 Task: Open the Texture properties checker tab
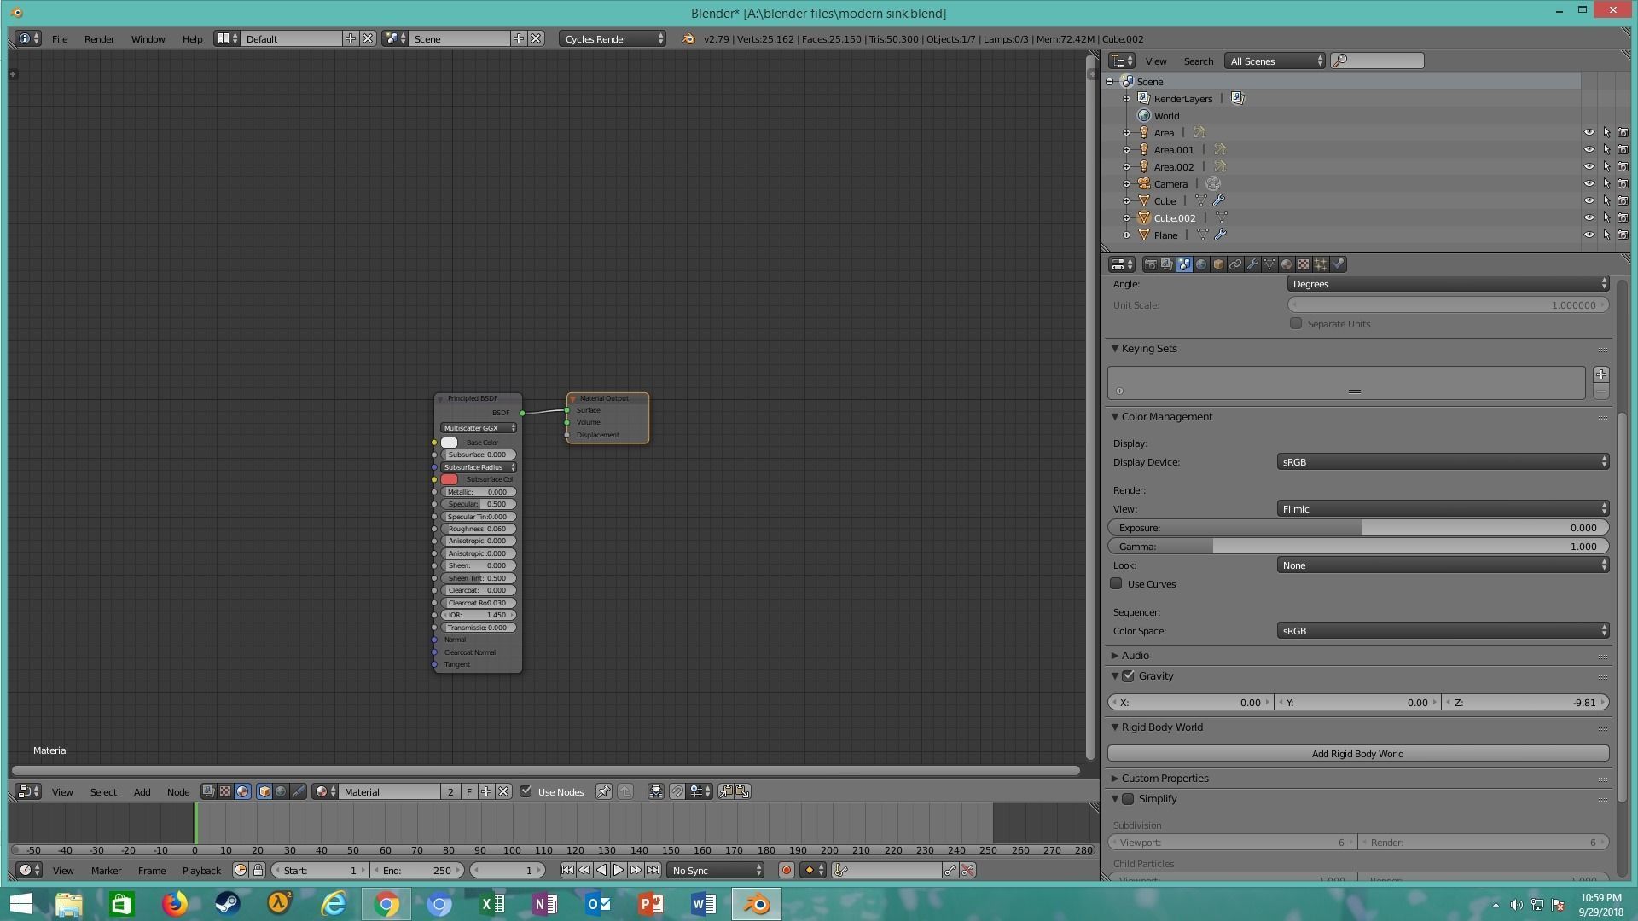1304,264
